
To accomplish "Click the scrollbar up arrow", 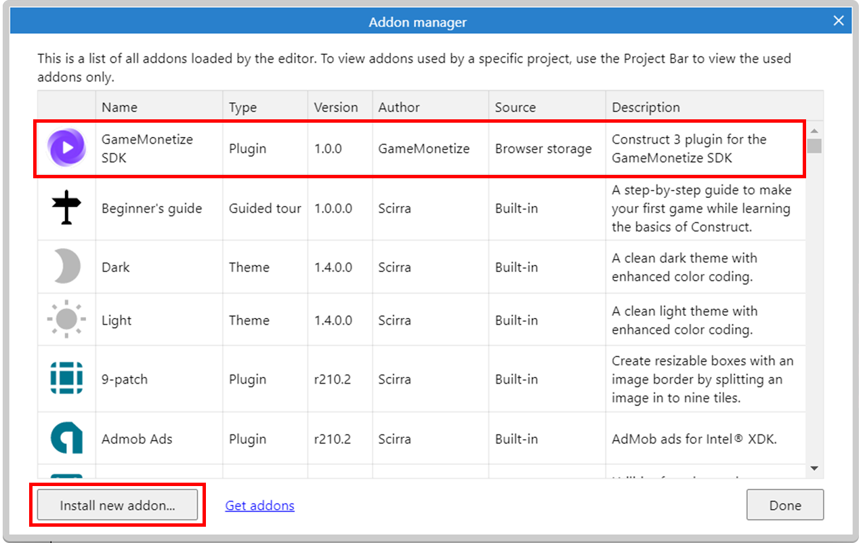I will point(814,130).
